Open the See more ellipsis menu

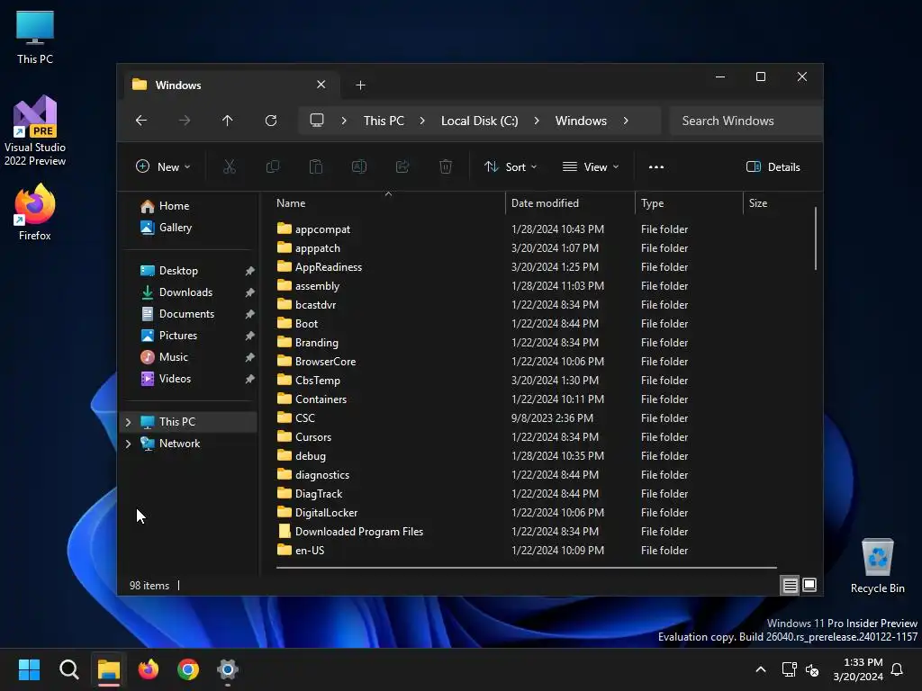[656, 166]
